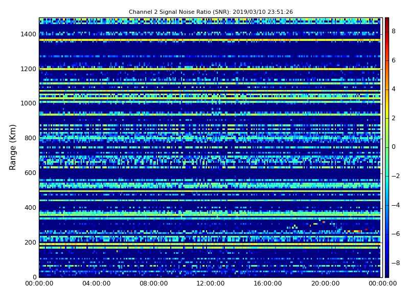Click the 12:00:00 time axis label
This screenshot has height=307, width=409.
pyautogui.click(x=211, y=283)
